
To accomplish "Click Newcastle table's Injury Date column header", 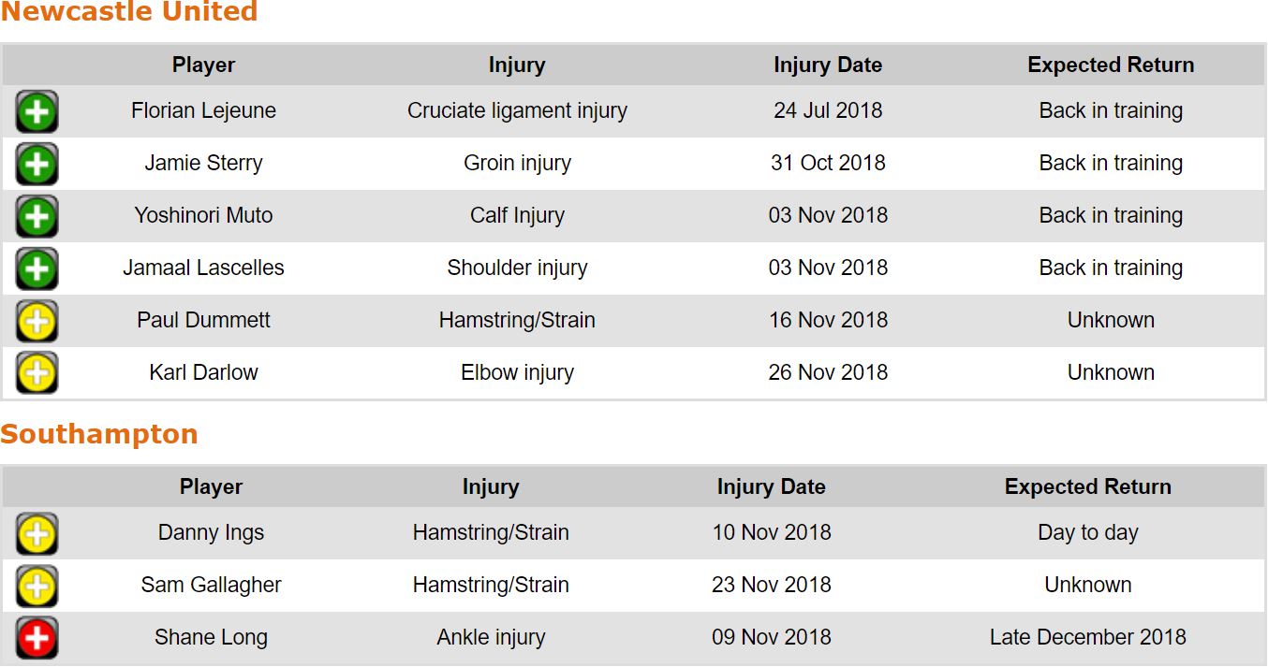I will click(828, 65).
